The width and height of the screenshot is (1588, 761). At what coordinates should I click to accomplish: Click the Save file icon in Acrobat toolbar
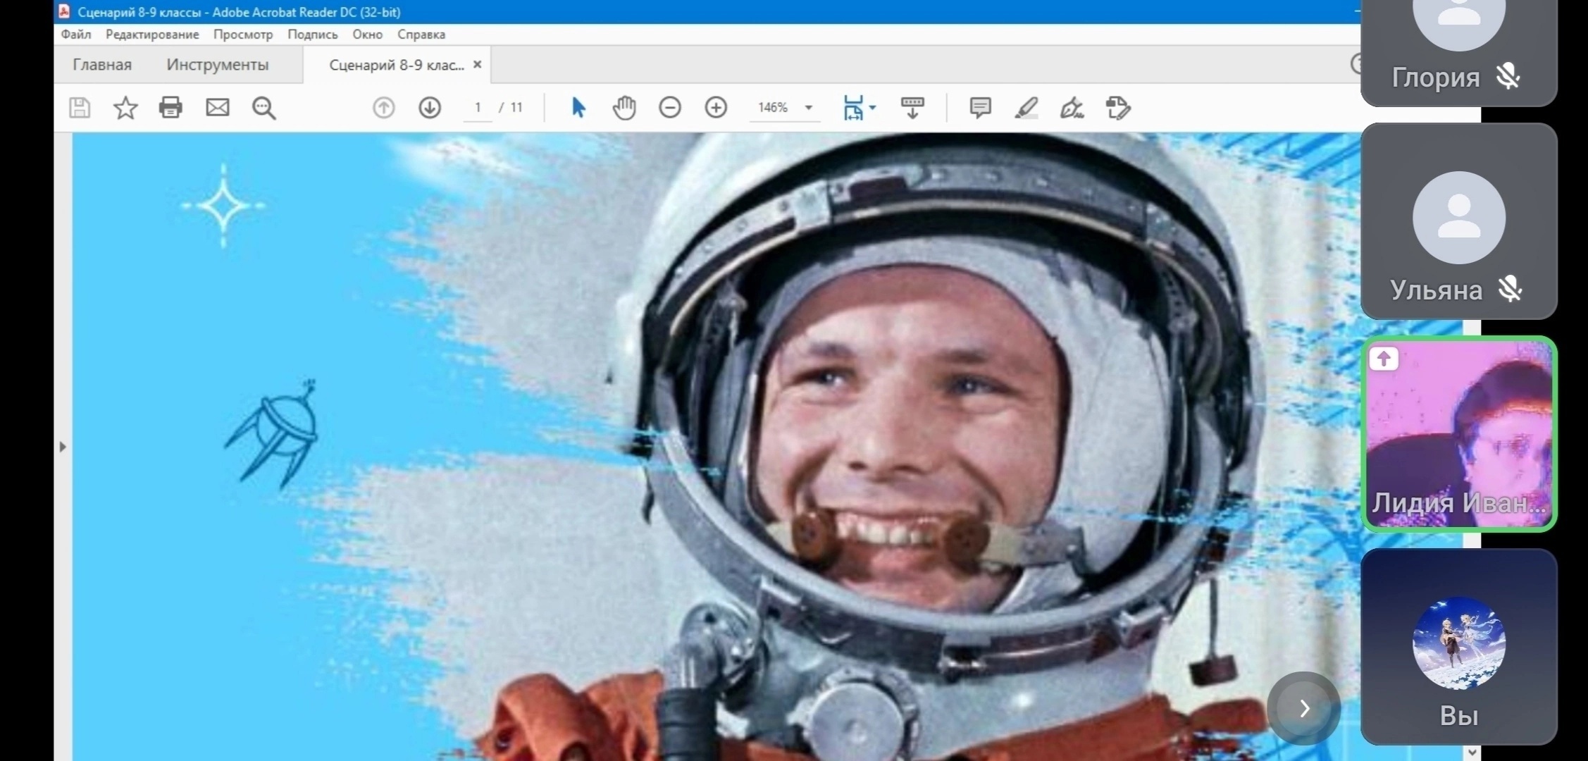click(x=80, y=108)
